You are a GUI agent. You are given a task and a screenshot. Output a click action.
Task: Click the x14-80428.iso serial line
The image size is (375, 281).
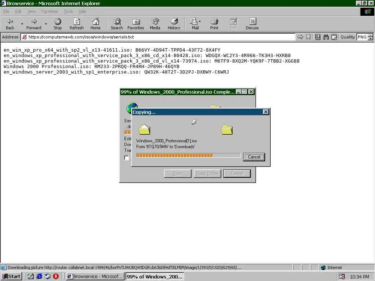pyautogui.click(x=147, y=56)
